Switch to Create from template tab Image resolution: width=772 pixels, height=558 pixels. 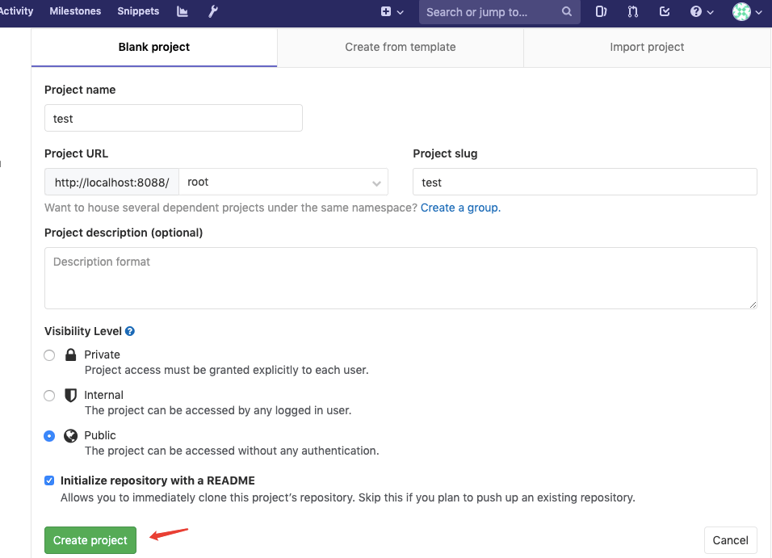pyautogui.click(x=400, y=47)
